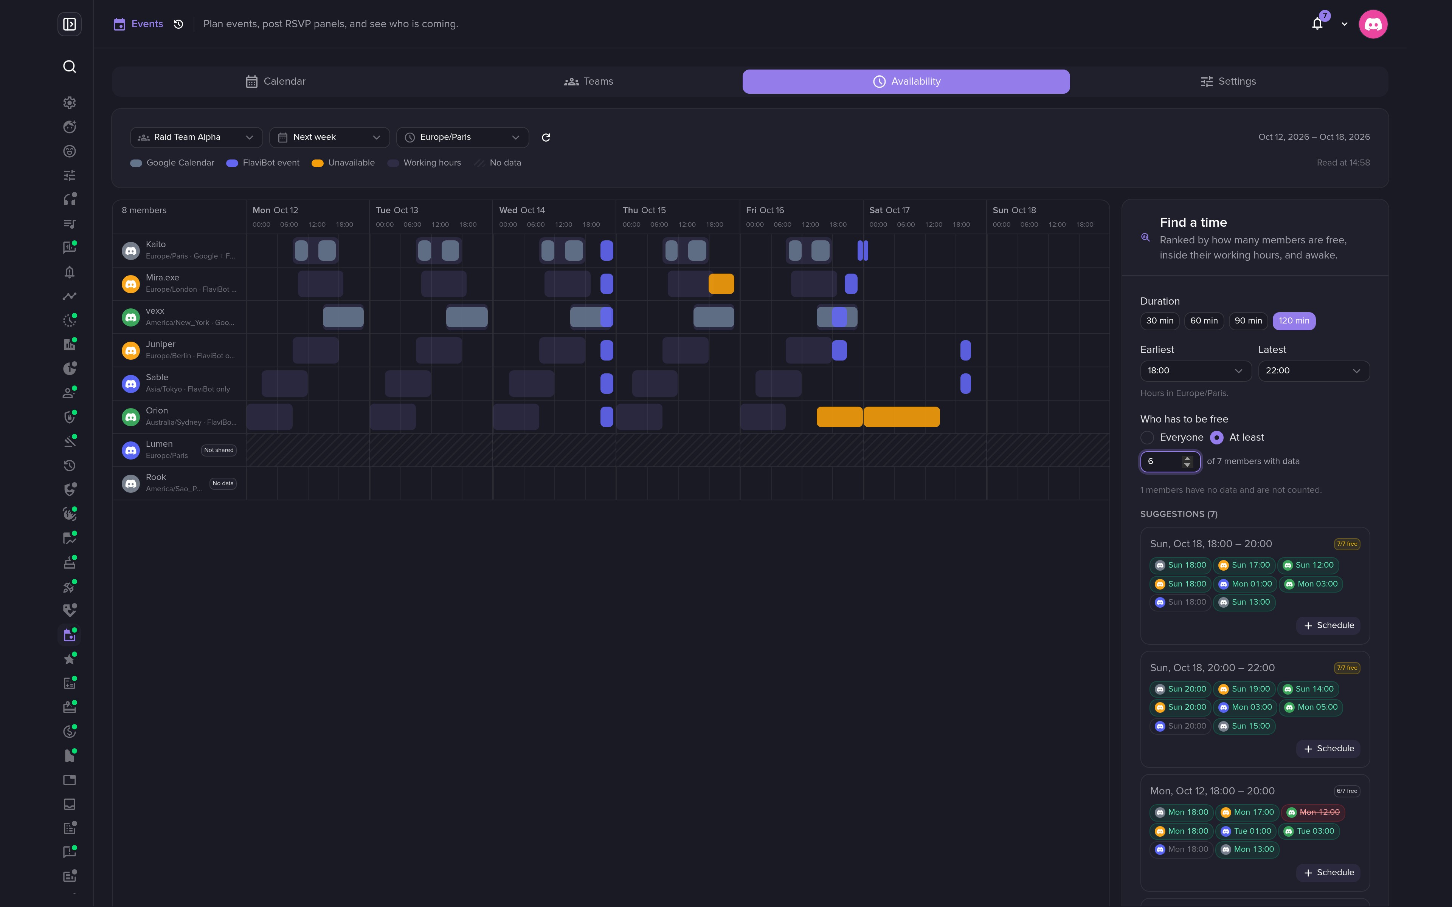
Task: Click the Events header link
Action: pyautogui.click(x=147, y=24)
